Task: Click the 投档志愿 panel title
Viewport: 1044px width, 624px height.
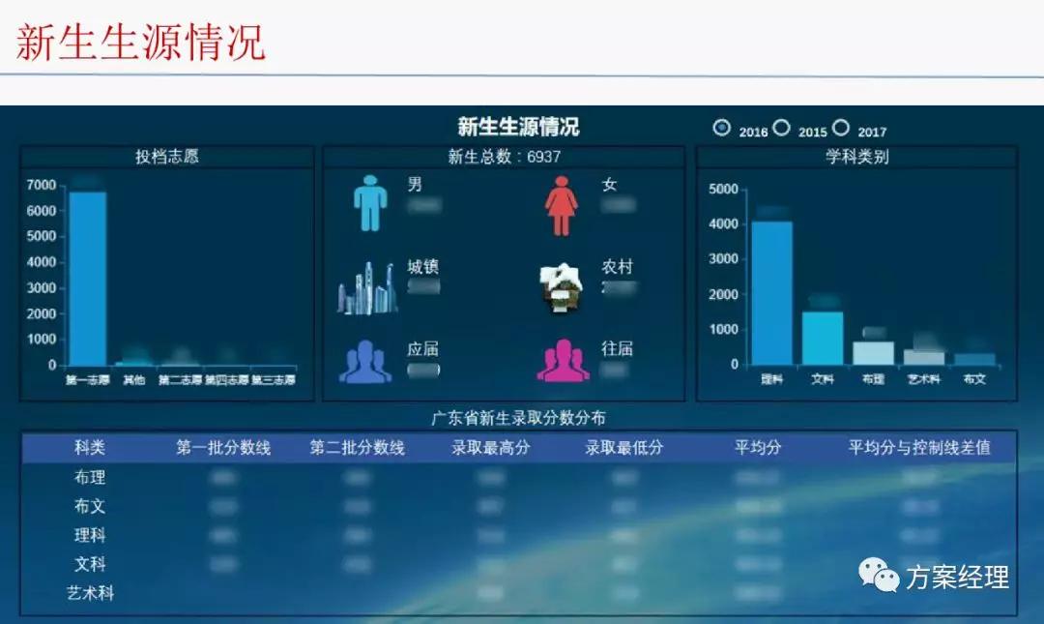Action: pos(167,157)
